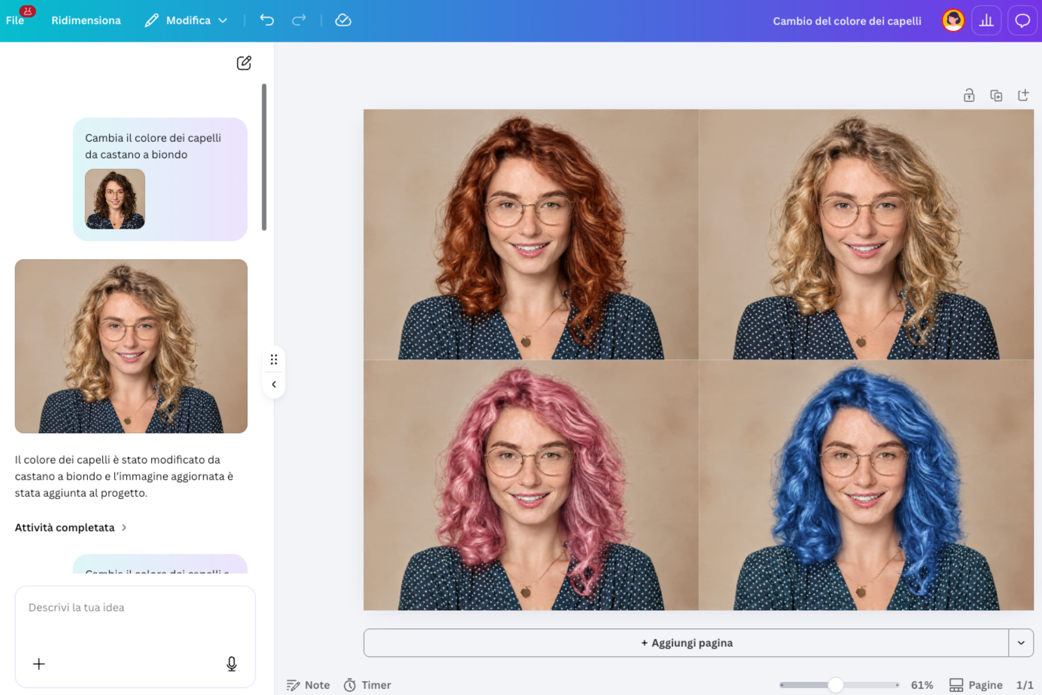
Task: Click the chat panel scrollbar
Action: pos(264,157)
